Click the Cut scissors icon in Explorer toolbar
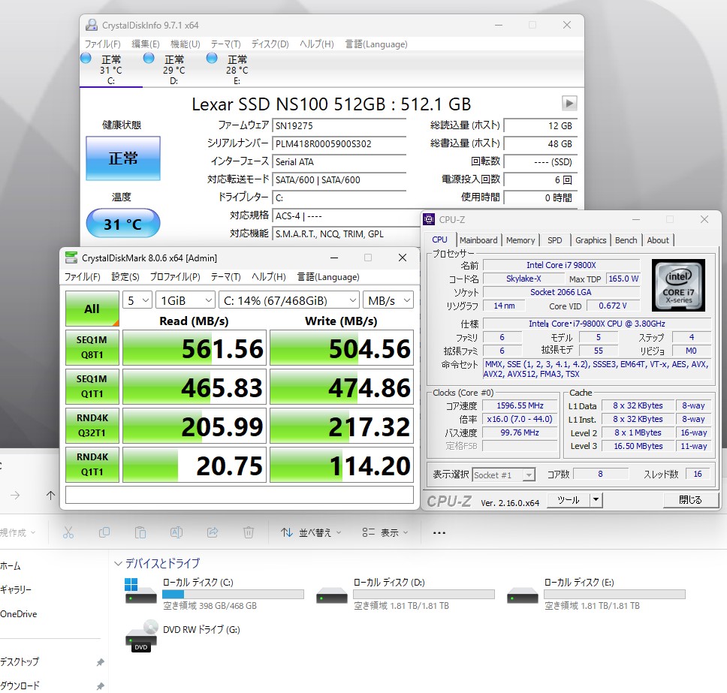 (68, 532)
